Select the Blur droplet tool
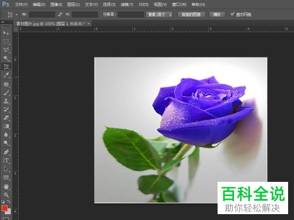This screenshot has height=220, width=294. [x=6, y=134]
